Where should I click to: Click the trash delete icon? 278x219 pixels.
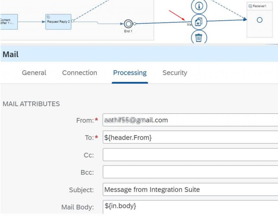(199, 37)
